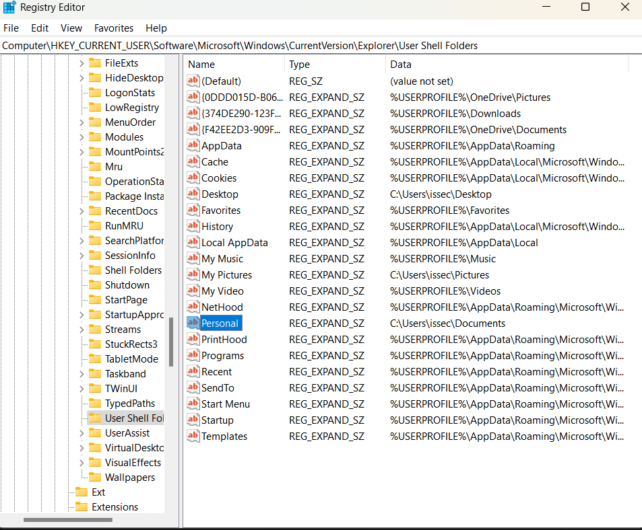Open the Help menu
The width and height of the screenshot is (642, 530).
pos(156,28)
